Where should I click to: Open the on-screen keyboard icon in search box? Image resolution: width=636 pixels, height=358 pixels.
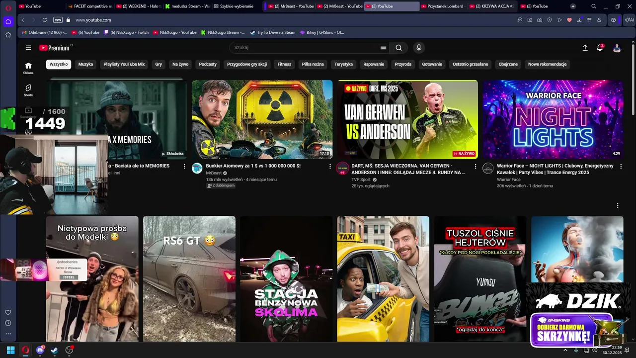pos(383,48)
